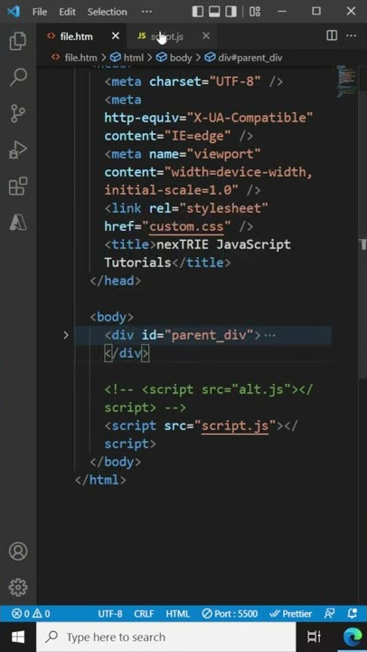Open the Extensions view icon
This screenshot has width=367, height=652.
click(x=18, y=187)
